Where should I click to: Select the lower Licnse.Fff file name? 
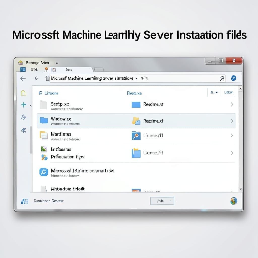click(x=153, y=153)
